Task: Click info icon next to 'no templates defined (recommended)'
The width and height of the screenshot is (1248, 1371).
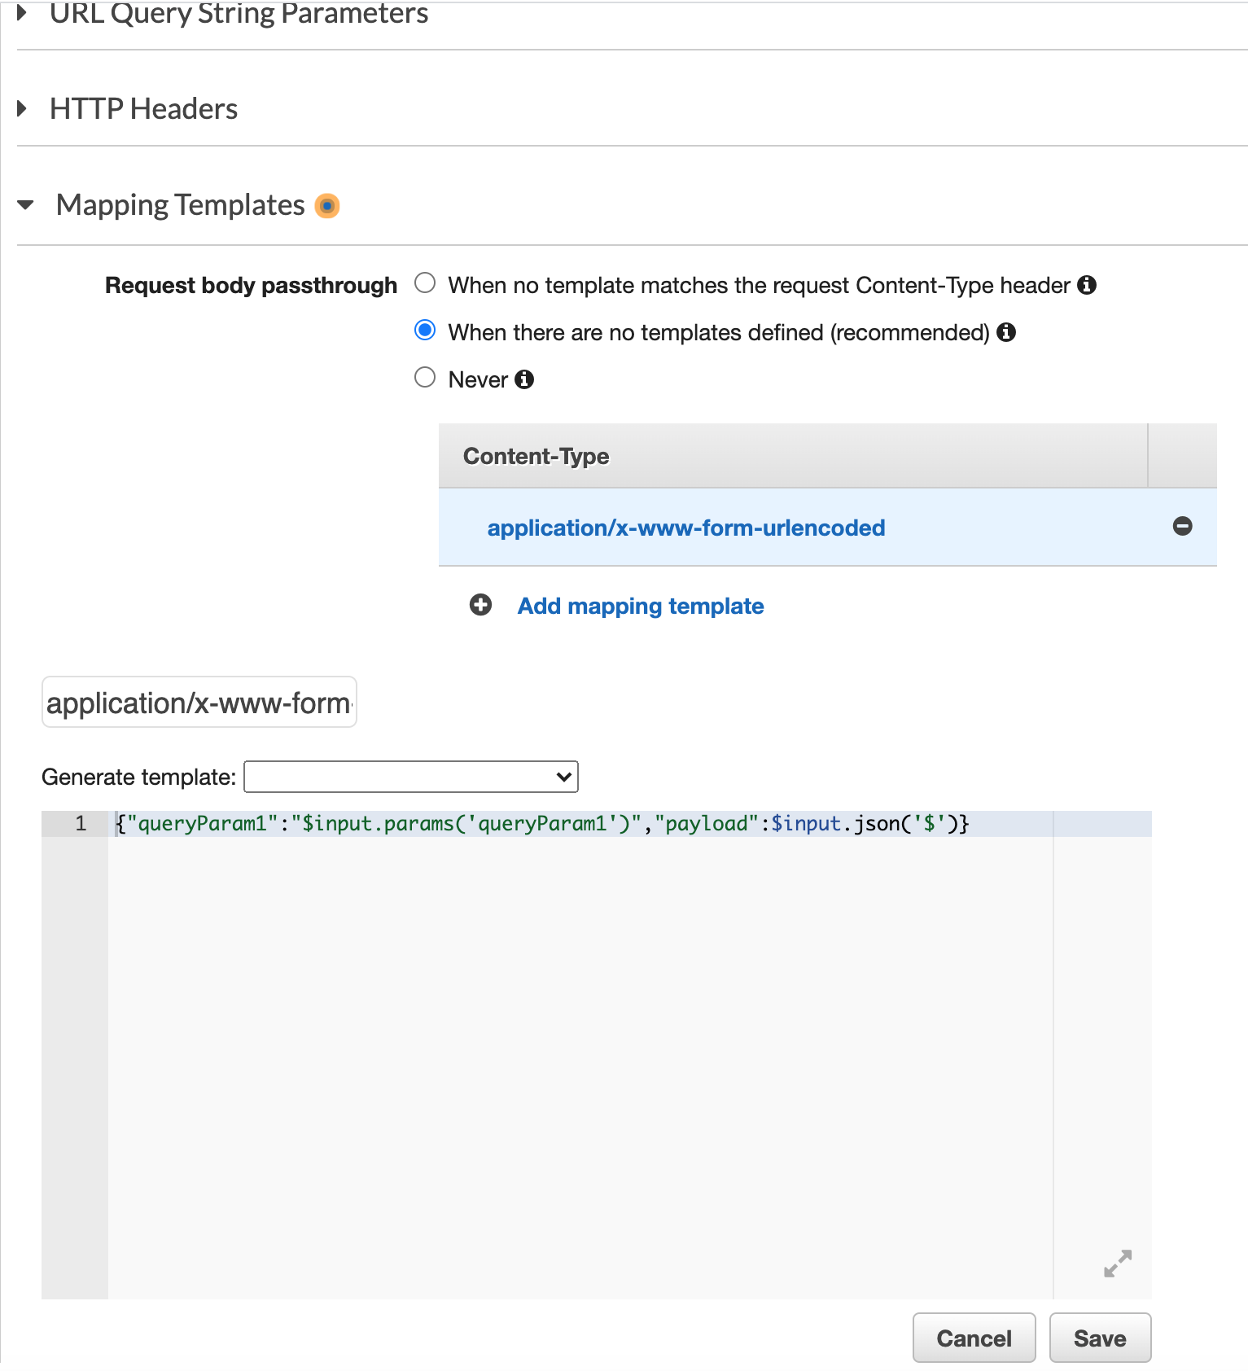Action: [x=1006, y=332]
